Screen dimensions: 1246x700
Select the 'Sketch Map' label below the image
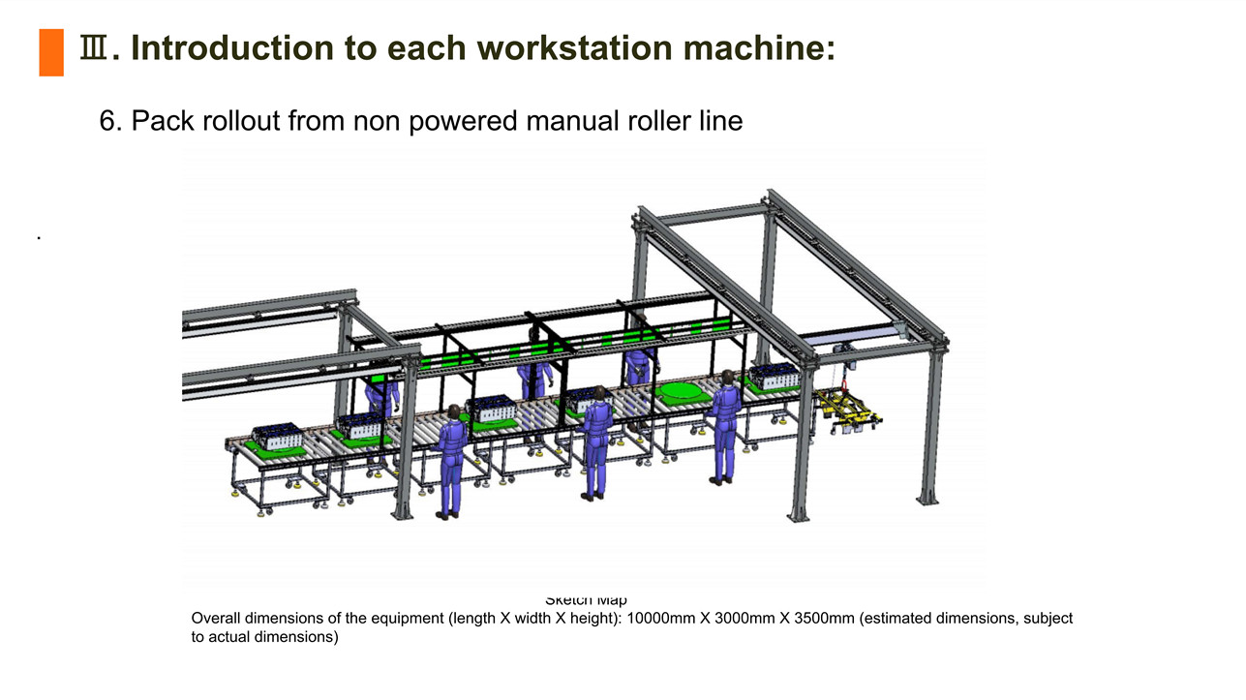(x=586, y=600)
